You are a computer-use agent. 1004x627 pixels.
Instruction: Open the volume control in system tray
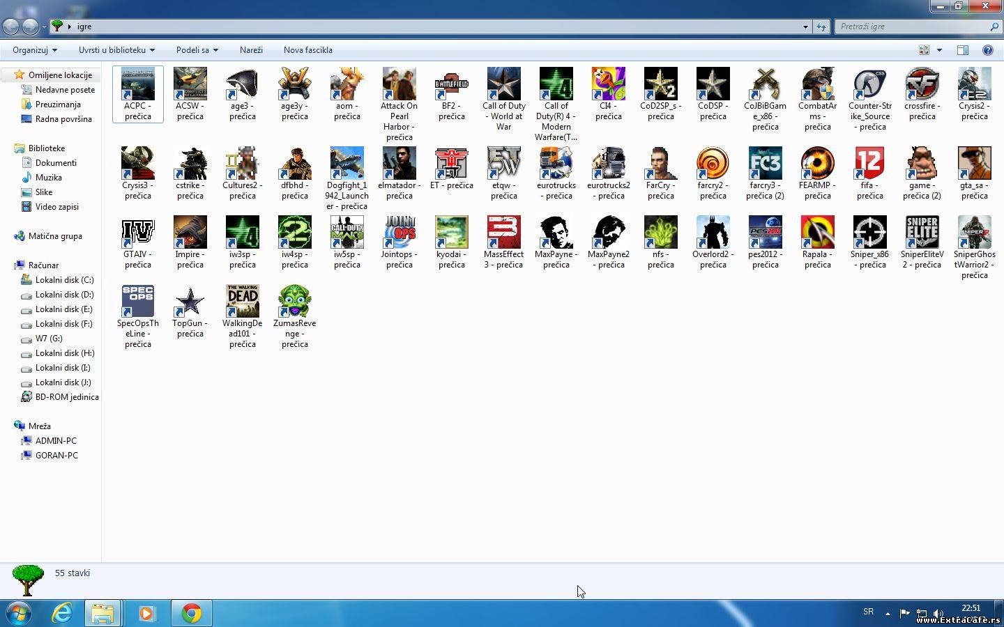click(x=938, y=613)
